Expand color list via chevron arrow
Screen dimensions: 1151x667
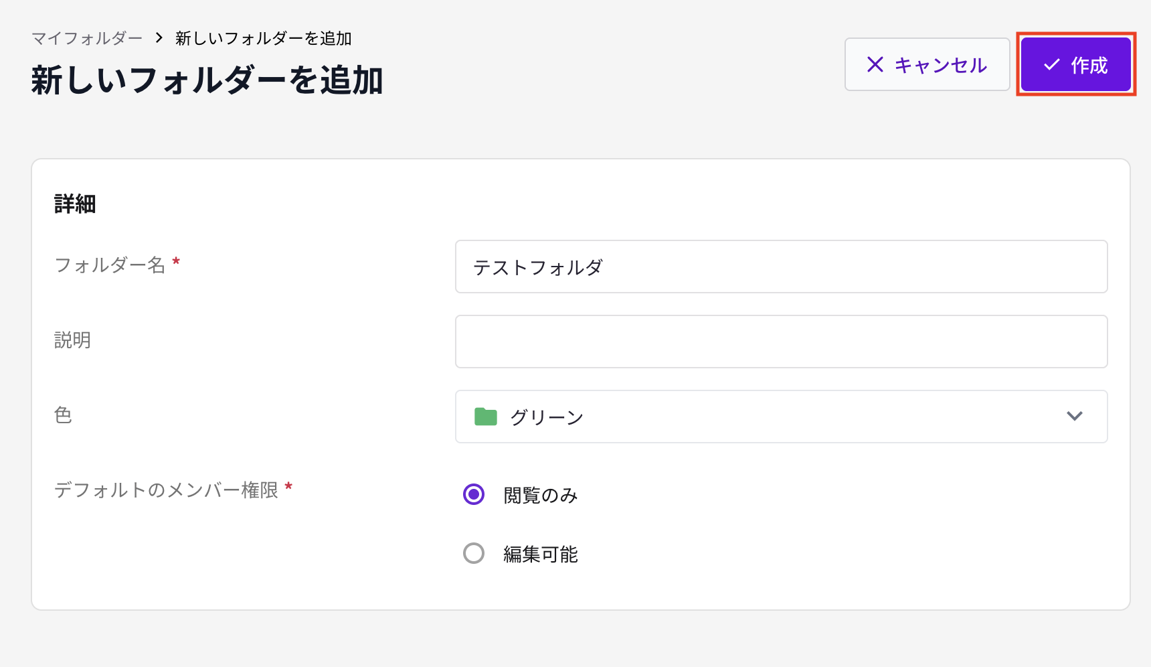(x=1075, y=416)
